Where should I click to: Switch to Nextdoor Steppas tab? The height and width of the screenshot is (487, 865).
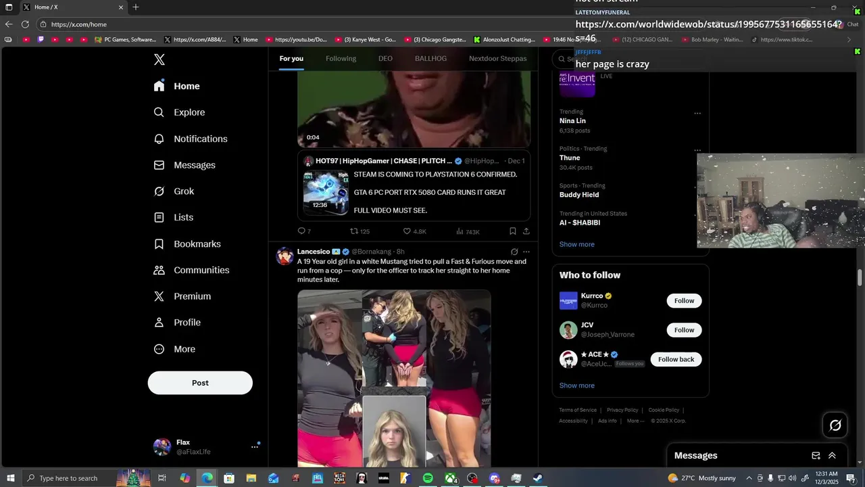[x=498, y=59]
